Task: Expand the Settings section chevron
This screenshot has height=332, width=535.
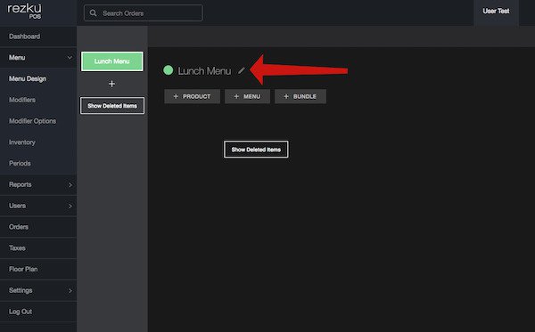Action: click(70, 290)
